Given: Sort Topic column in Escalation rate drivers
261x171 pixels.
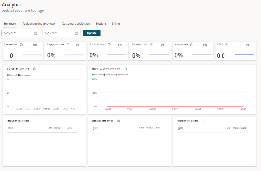Looking at the screenshot, I should coord(95,128).
